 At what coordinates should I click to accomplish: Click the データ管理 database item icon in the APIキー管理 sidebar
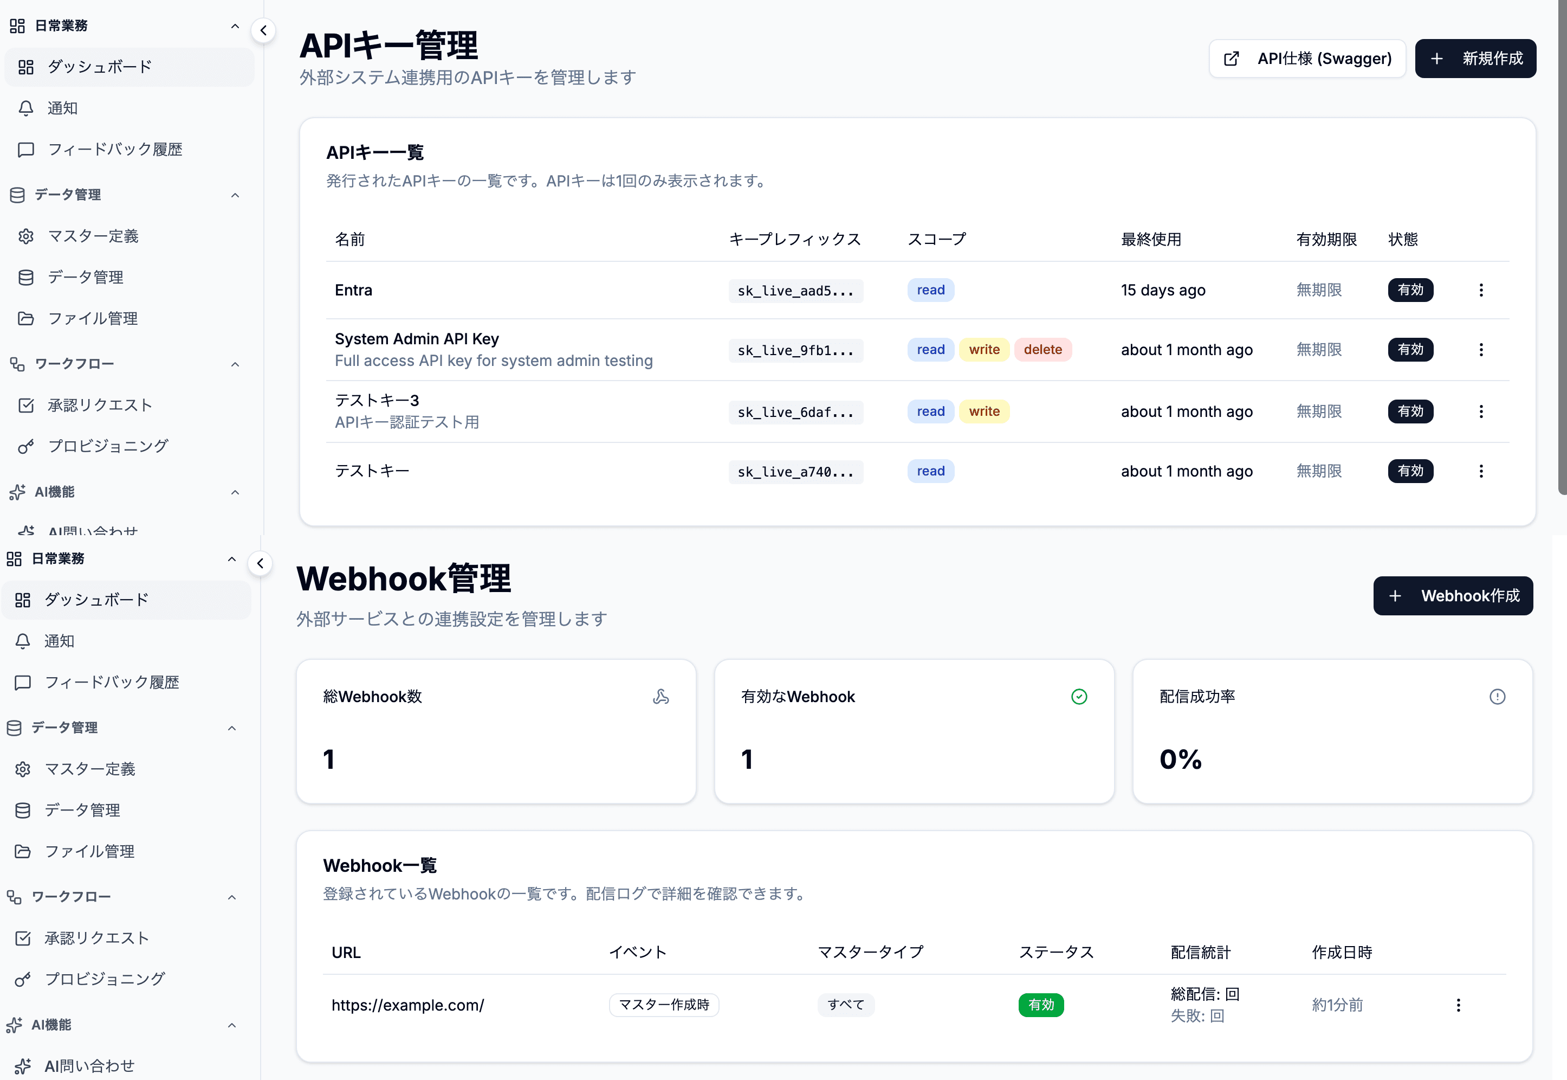(x=25, y=278)
